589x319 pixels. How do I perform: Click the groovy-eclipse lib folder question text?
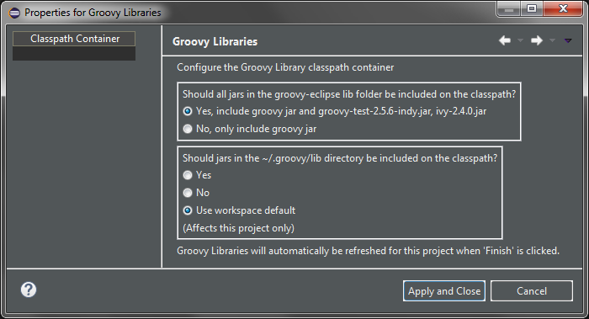[x=349, y=94]
